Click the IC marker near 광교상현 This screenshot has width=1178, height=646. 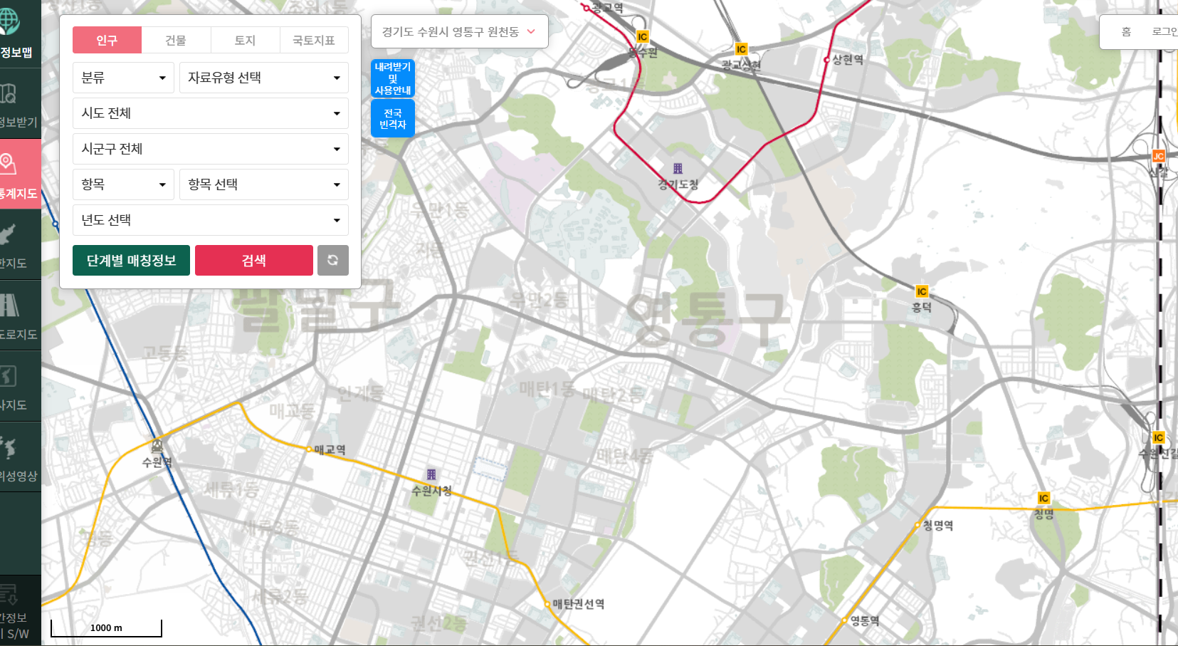tap(741, 49)
